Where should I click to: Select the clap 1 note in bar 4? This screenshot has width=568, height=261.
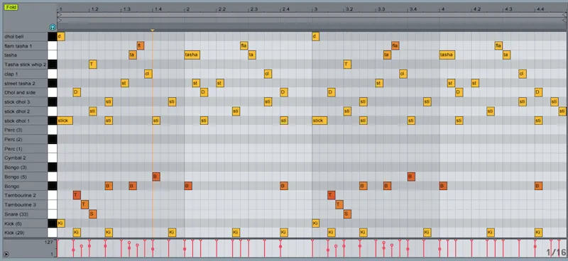click(x=522, y=74)
